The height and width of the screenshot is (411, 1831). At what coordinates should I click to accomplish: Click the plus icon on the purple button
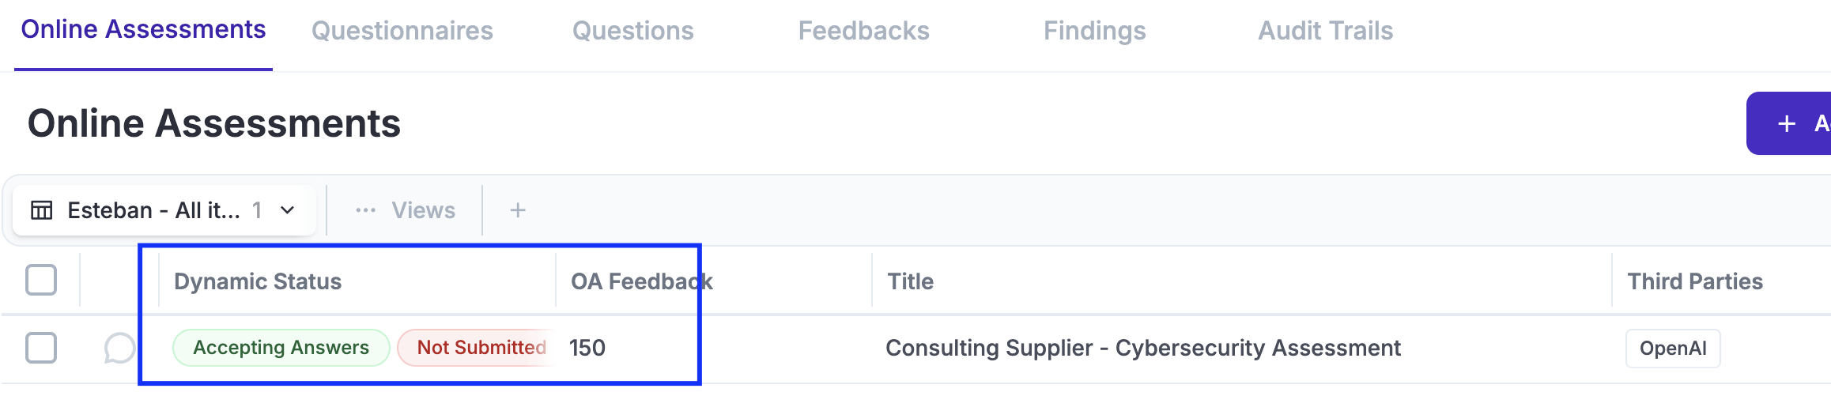click(1786, 124)
